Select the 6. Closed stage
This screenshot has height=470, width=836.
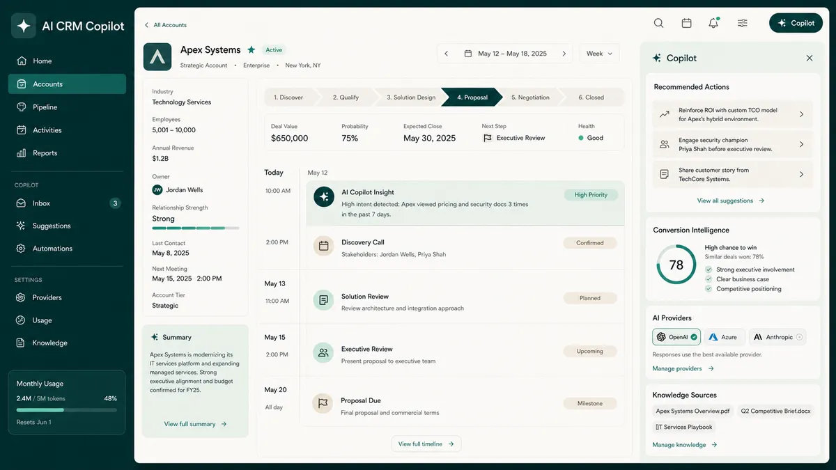click(x=591, y=97)
